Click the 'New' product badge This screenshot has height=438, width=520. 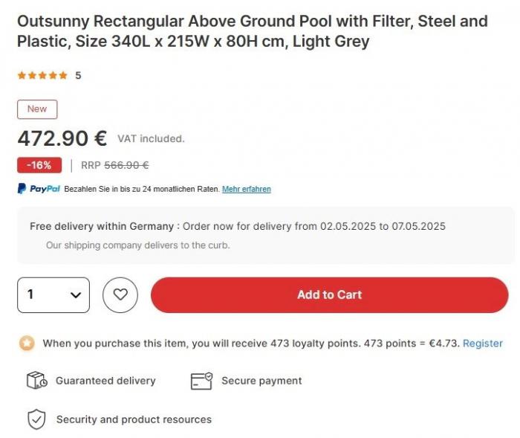tap(37, 109)
